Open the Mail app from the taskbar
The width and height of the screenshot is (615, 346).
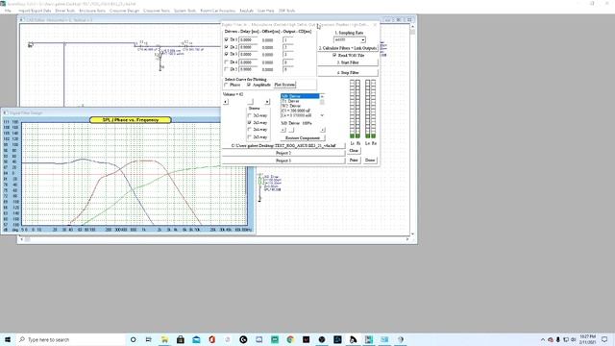tap(196, 339)
